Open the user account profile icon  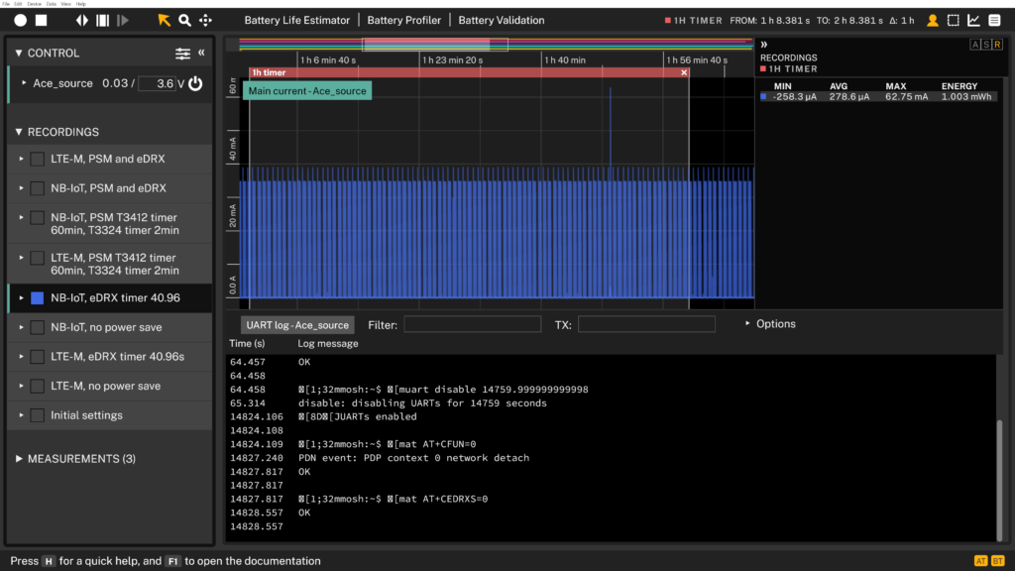point(933,20)
